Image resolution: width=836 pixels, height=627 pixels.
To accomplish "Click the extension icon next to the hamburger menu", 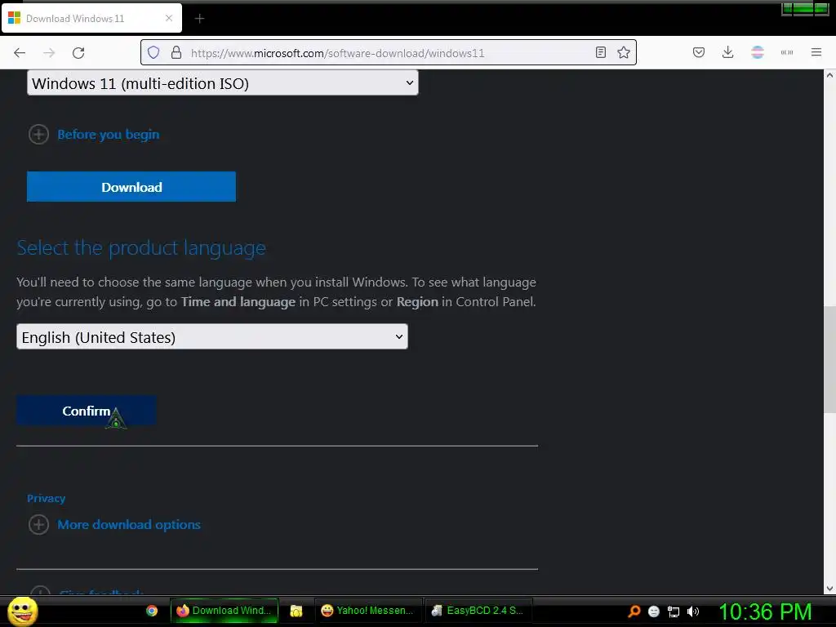I will click(x=786, y=52).
